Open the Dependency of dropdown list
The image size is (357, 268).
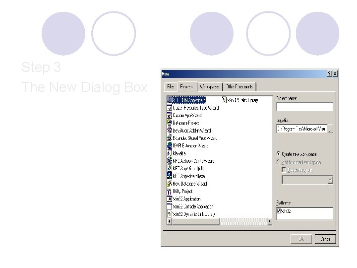coord(330,180)
